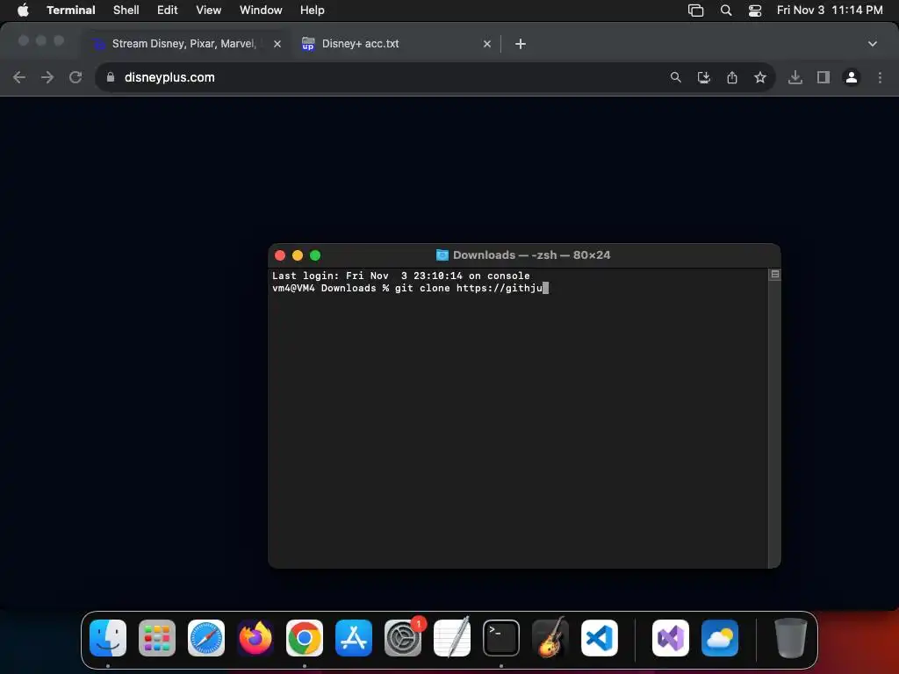The width and height of the screenshot is (899, 674).
Task: Open the Terminal app menu
Action: point(70,11)
